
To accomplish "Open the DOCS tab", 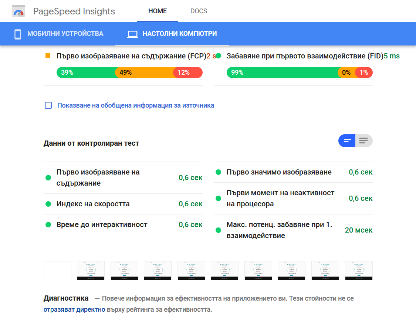I will [x=199, y=11].
